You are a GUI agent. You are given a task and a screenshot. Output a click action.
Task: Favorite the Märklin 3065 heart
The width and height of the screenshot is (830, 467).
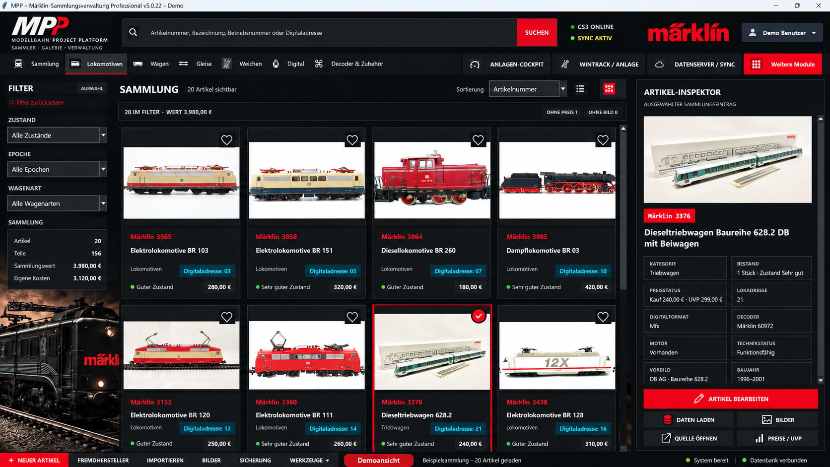pyautogui.click(x=227, y=140)
